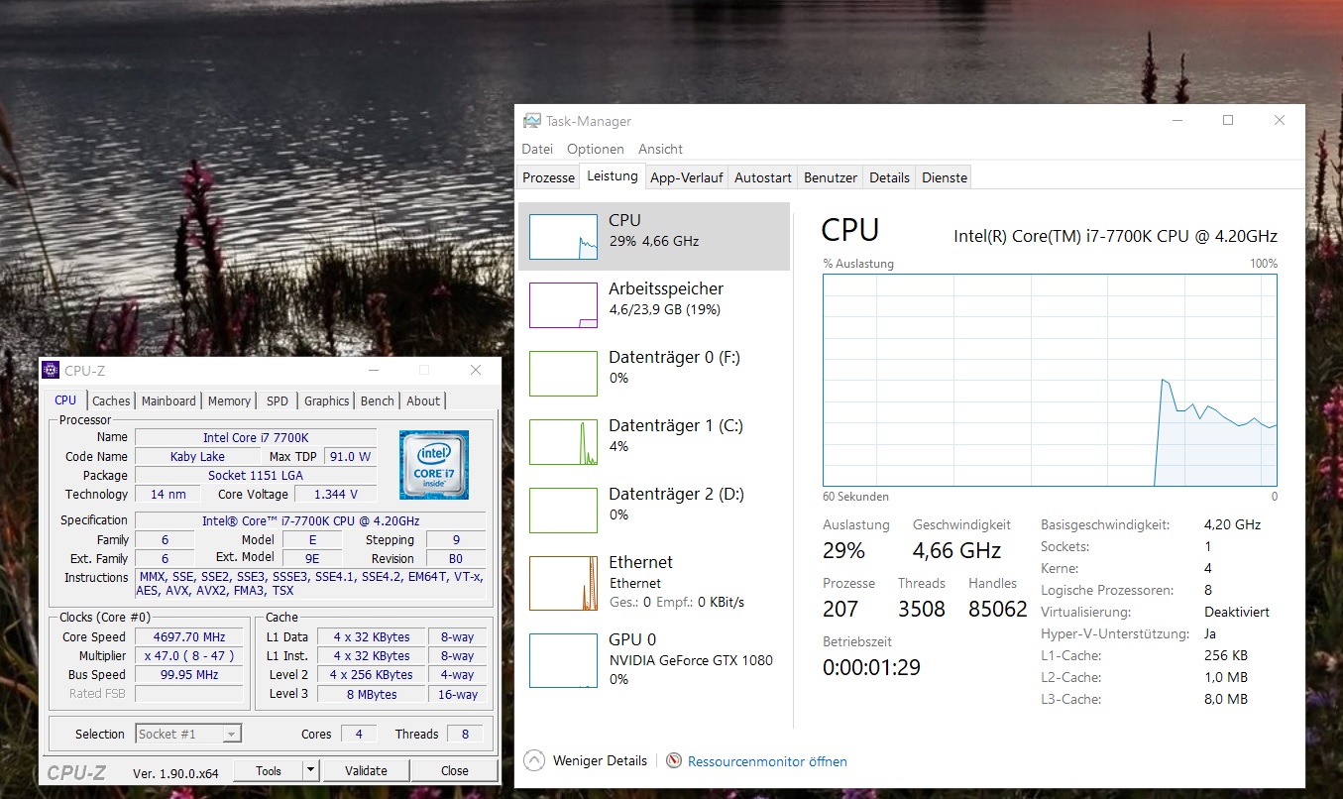Minimize the CPU-Z window

374,370
